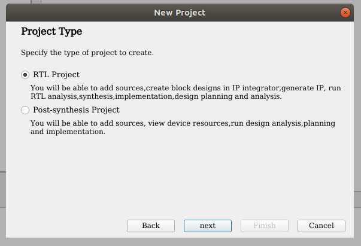Click the words "design planning and analysis"
Viewport: 361px width, 246px height.
pyautogui.click(x=227, y=96)
